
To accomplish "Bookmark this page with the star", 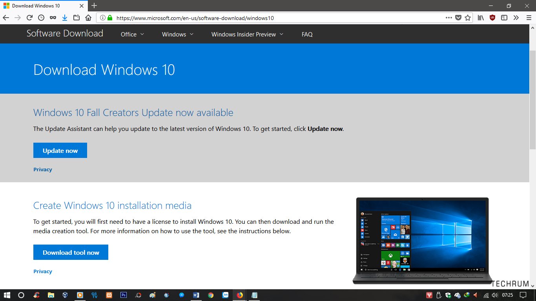I will tap(468, 18).
